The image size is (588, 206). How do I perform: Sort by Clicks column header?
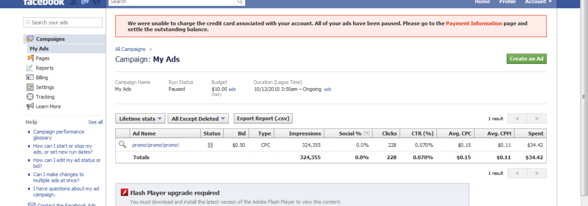pos(386,133)
